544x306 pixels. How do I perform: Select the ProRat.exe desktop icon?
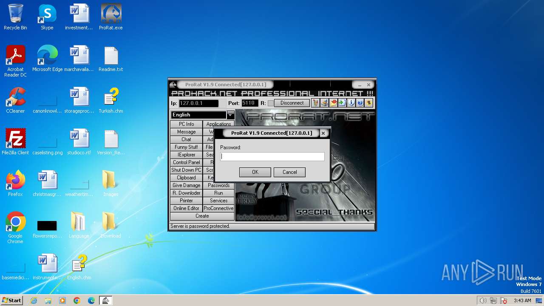point(111,17)
